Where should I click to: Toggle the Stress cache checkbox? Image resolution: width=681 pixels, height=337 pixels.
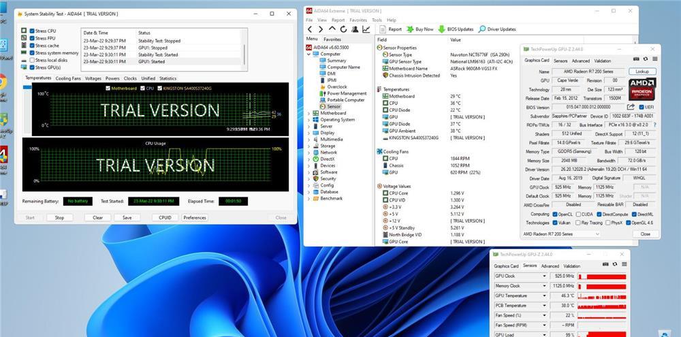pyautogui.click(x=32, y=46)
